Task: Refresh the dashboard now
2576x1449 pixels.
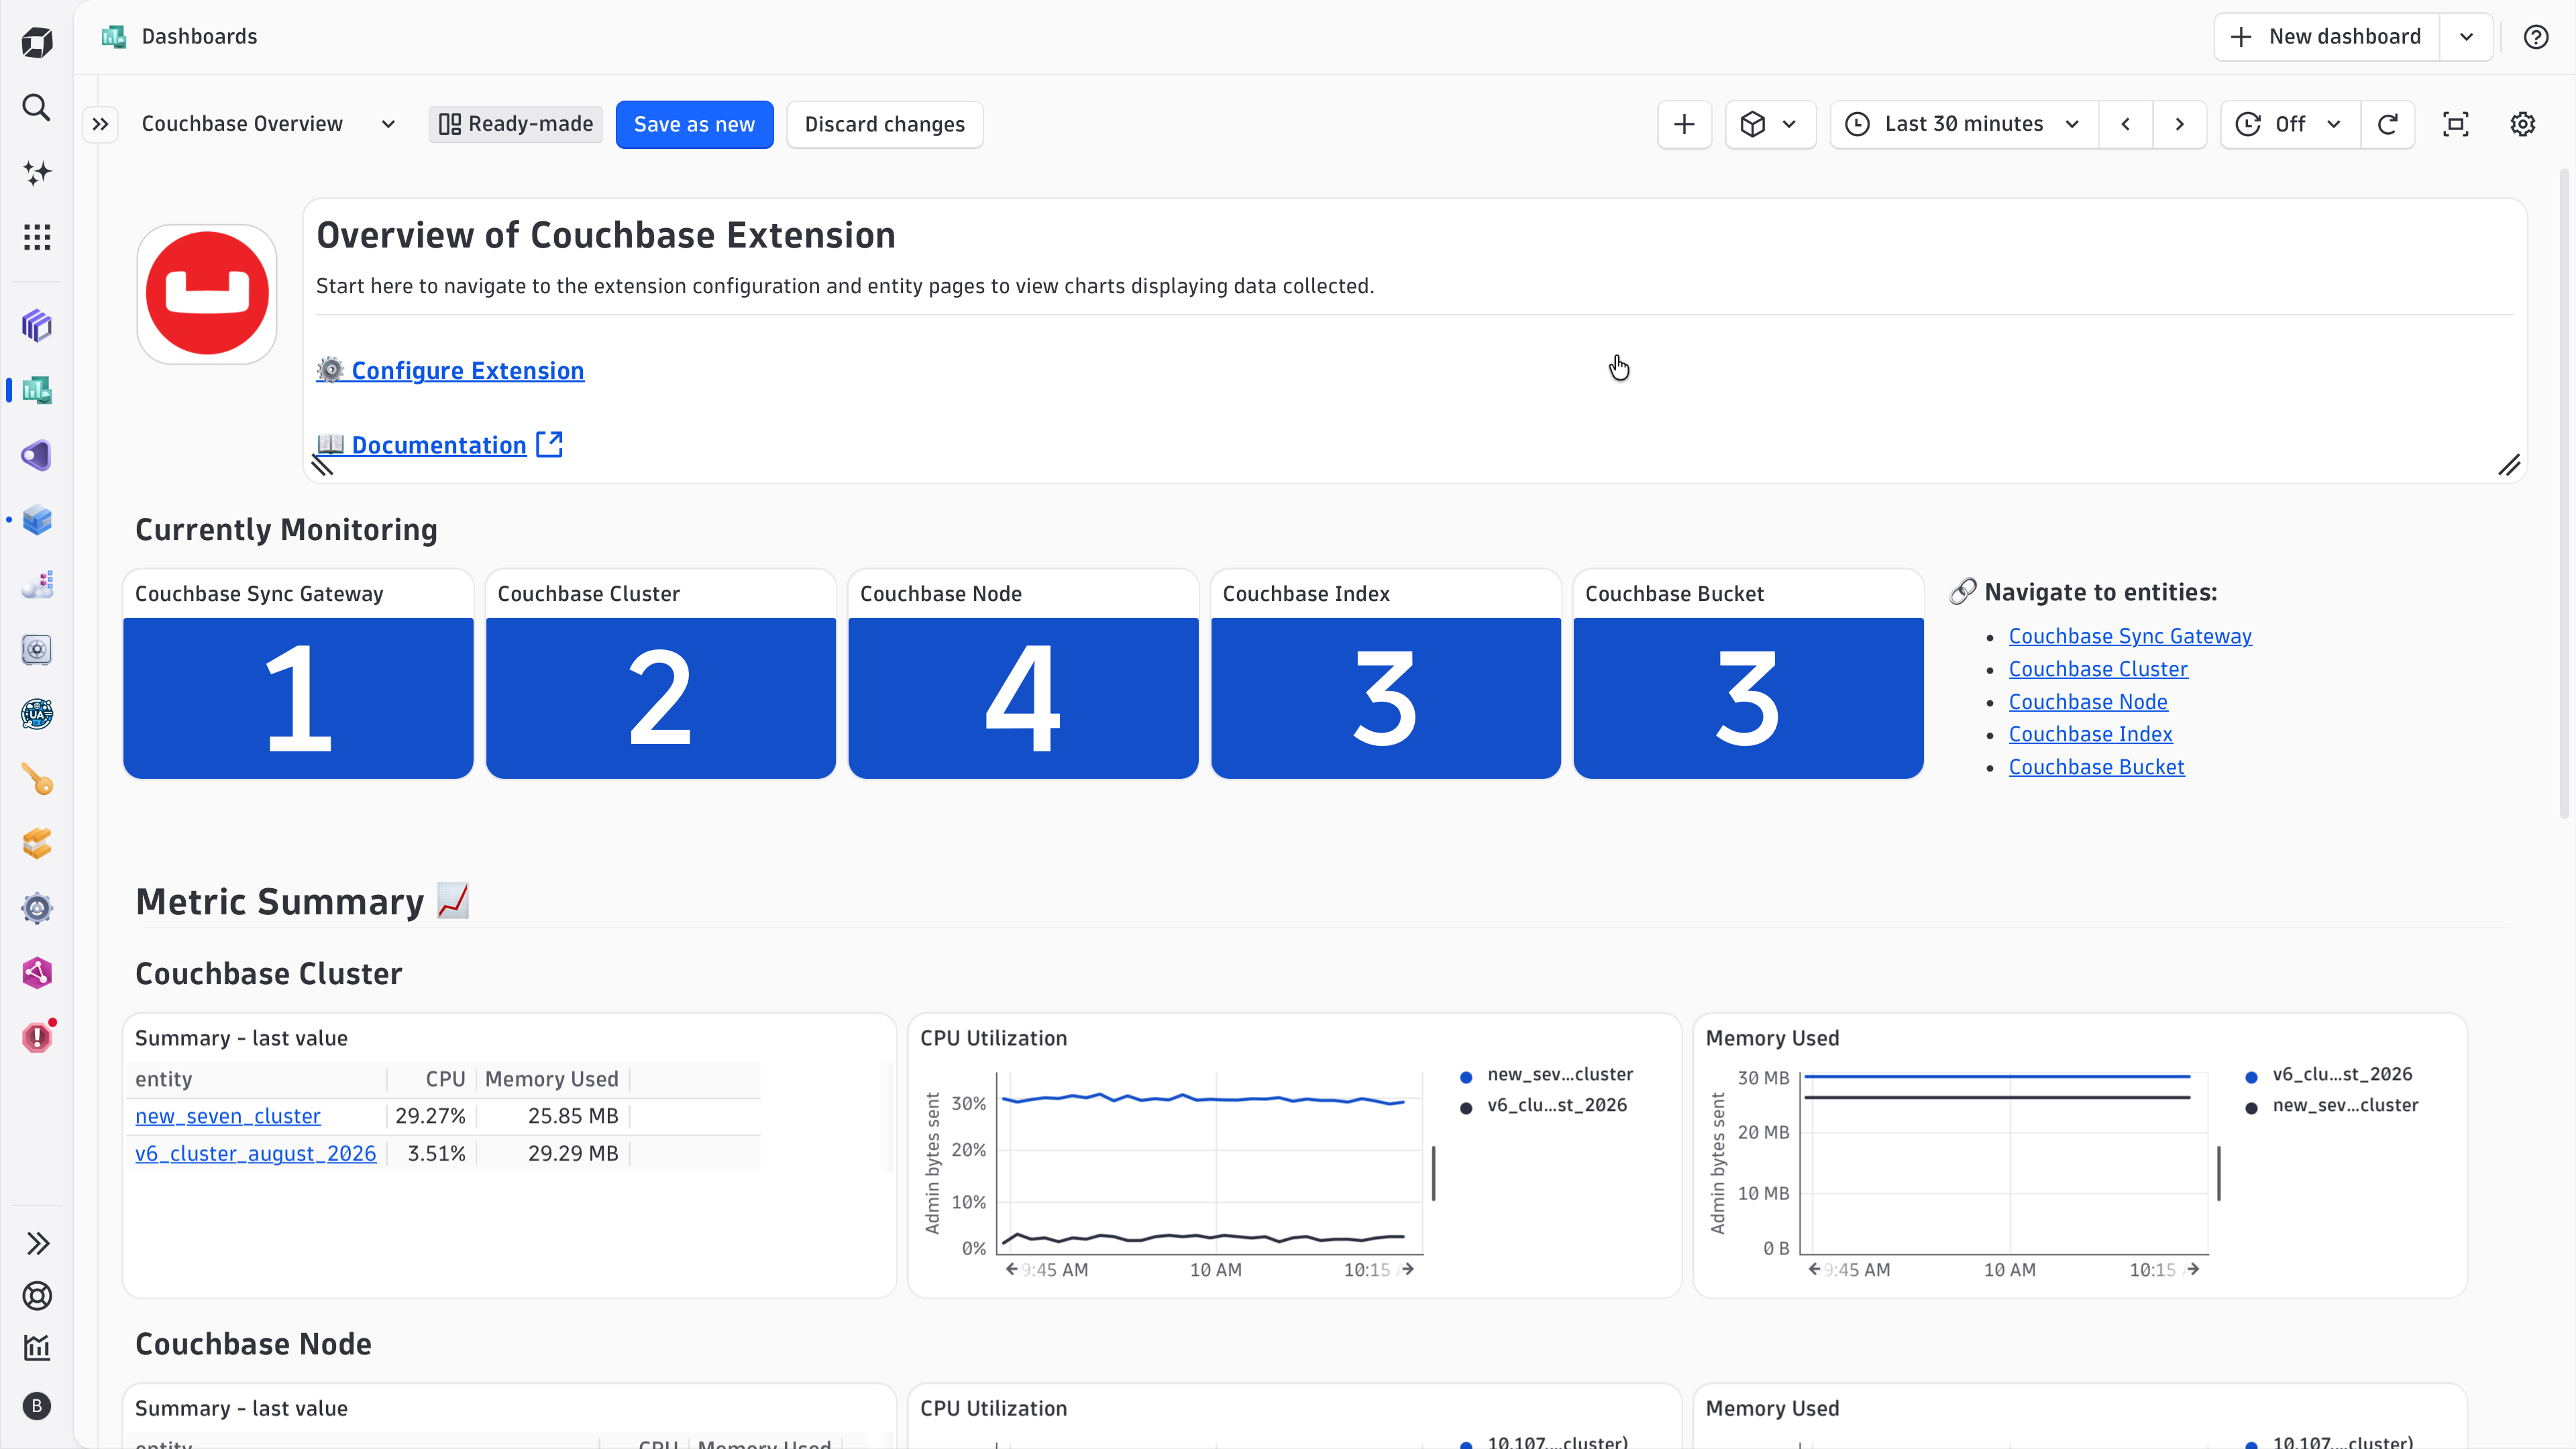Action: coord(2388,124)
